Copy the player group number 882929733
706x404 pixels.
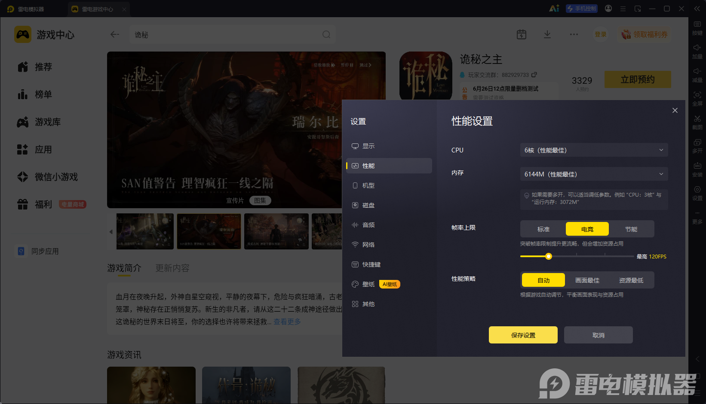pos(534,75)
